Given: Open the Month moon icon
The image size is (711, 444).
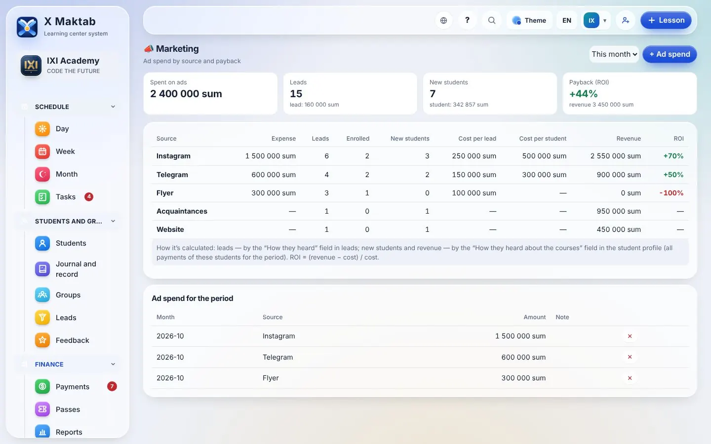Looking at the screenshot, I should (42, 174).
